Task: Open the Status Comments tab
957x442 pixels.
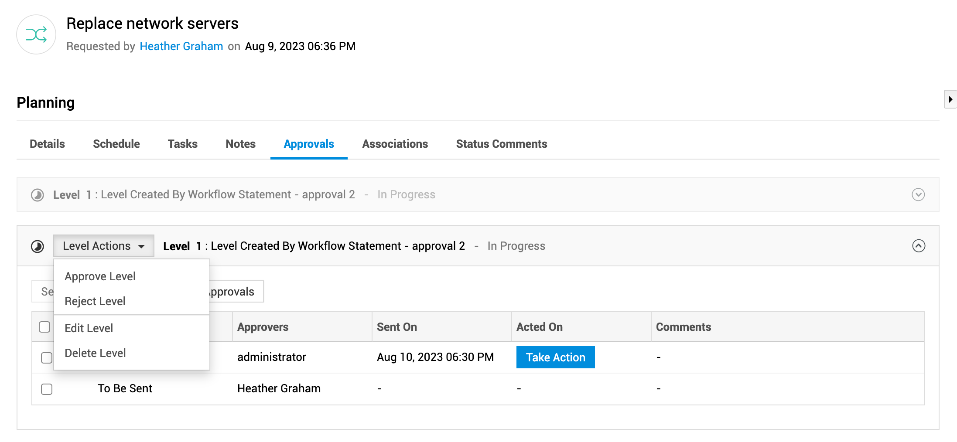Action: (502, 144)
